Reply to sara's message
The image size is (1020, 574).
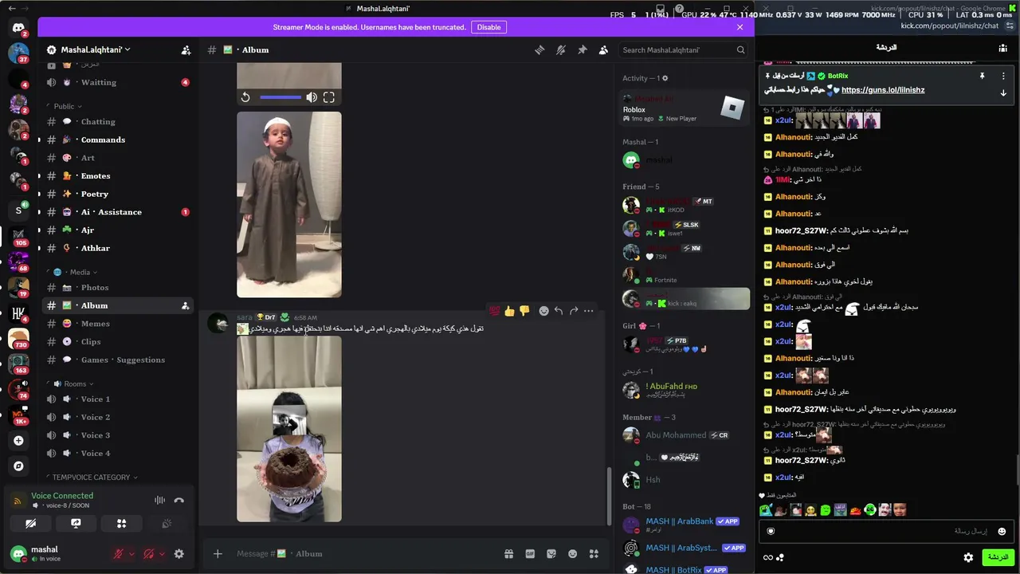click(x=559, y=311)
